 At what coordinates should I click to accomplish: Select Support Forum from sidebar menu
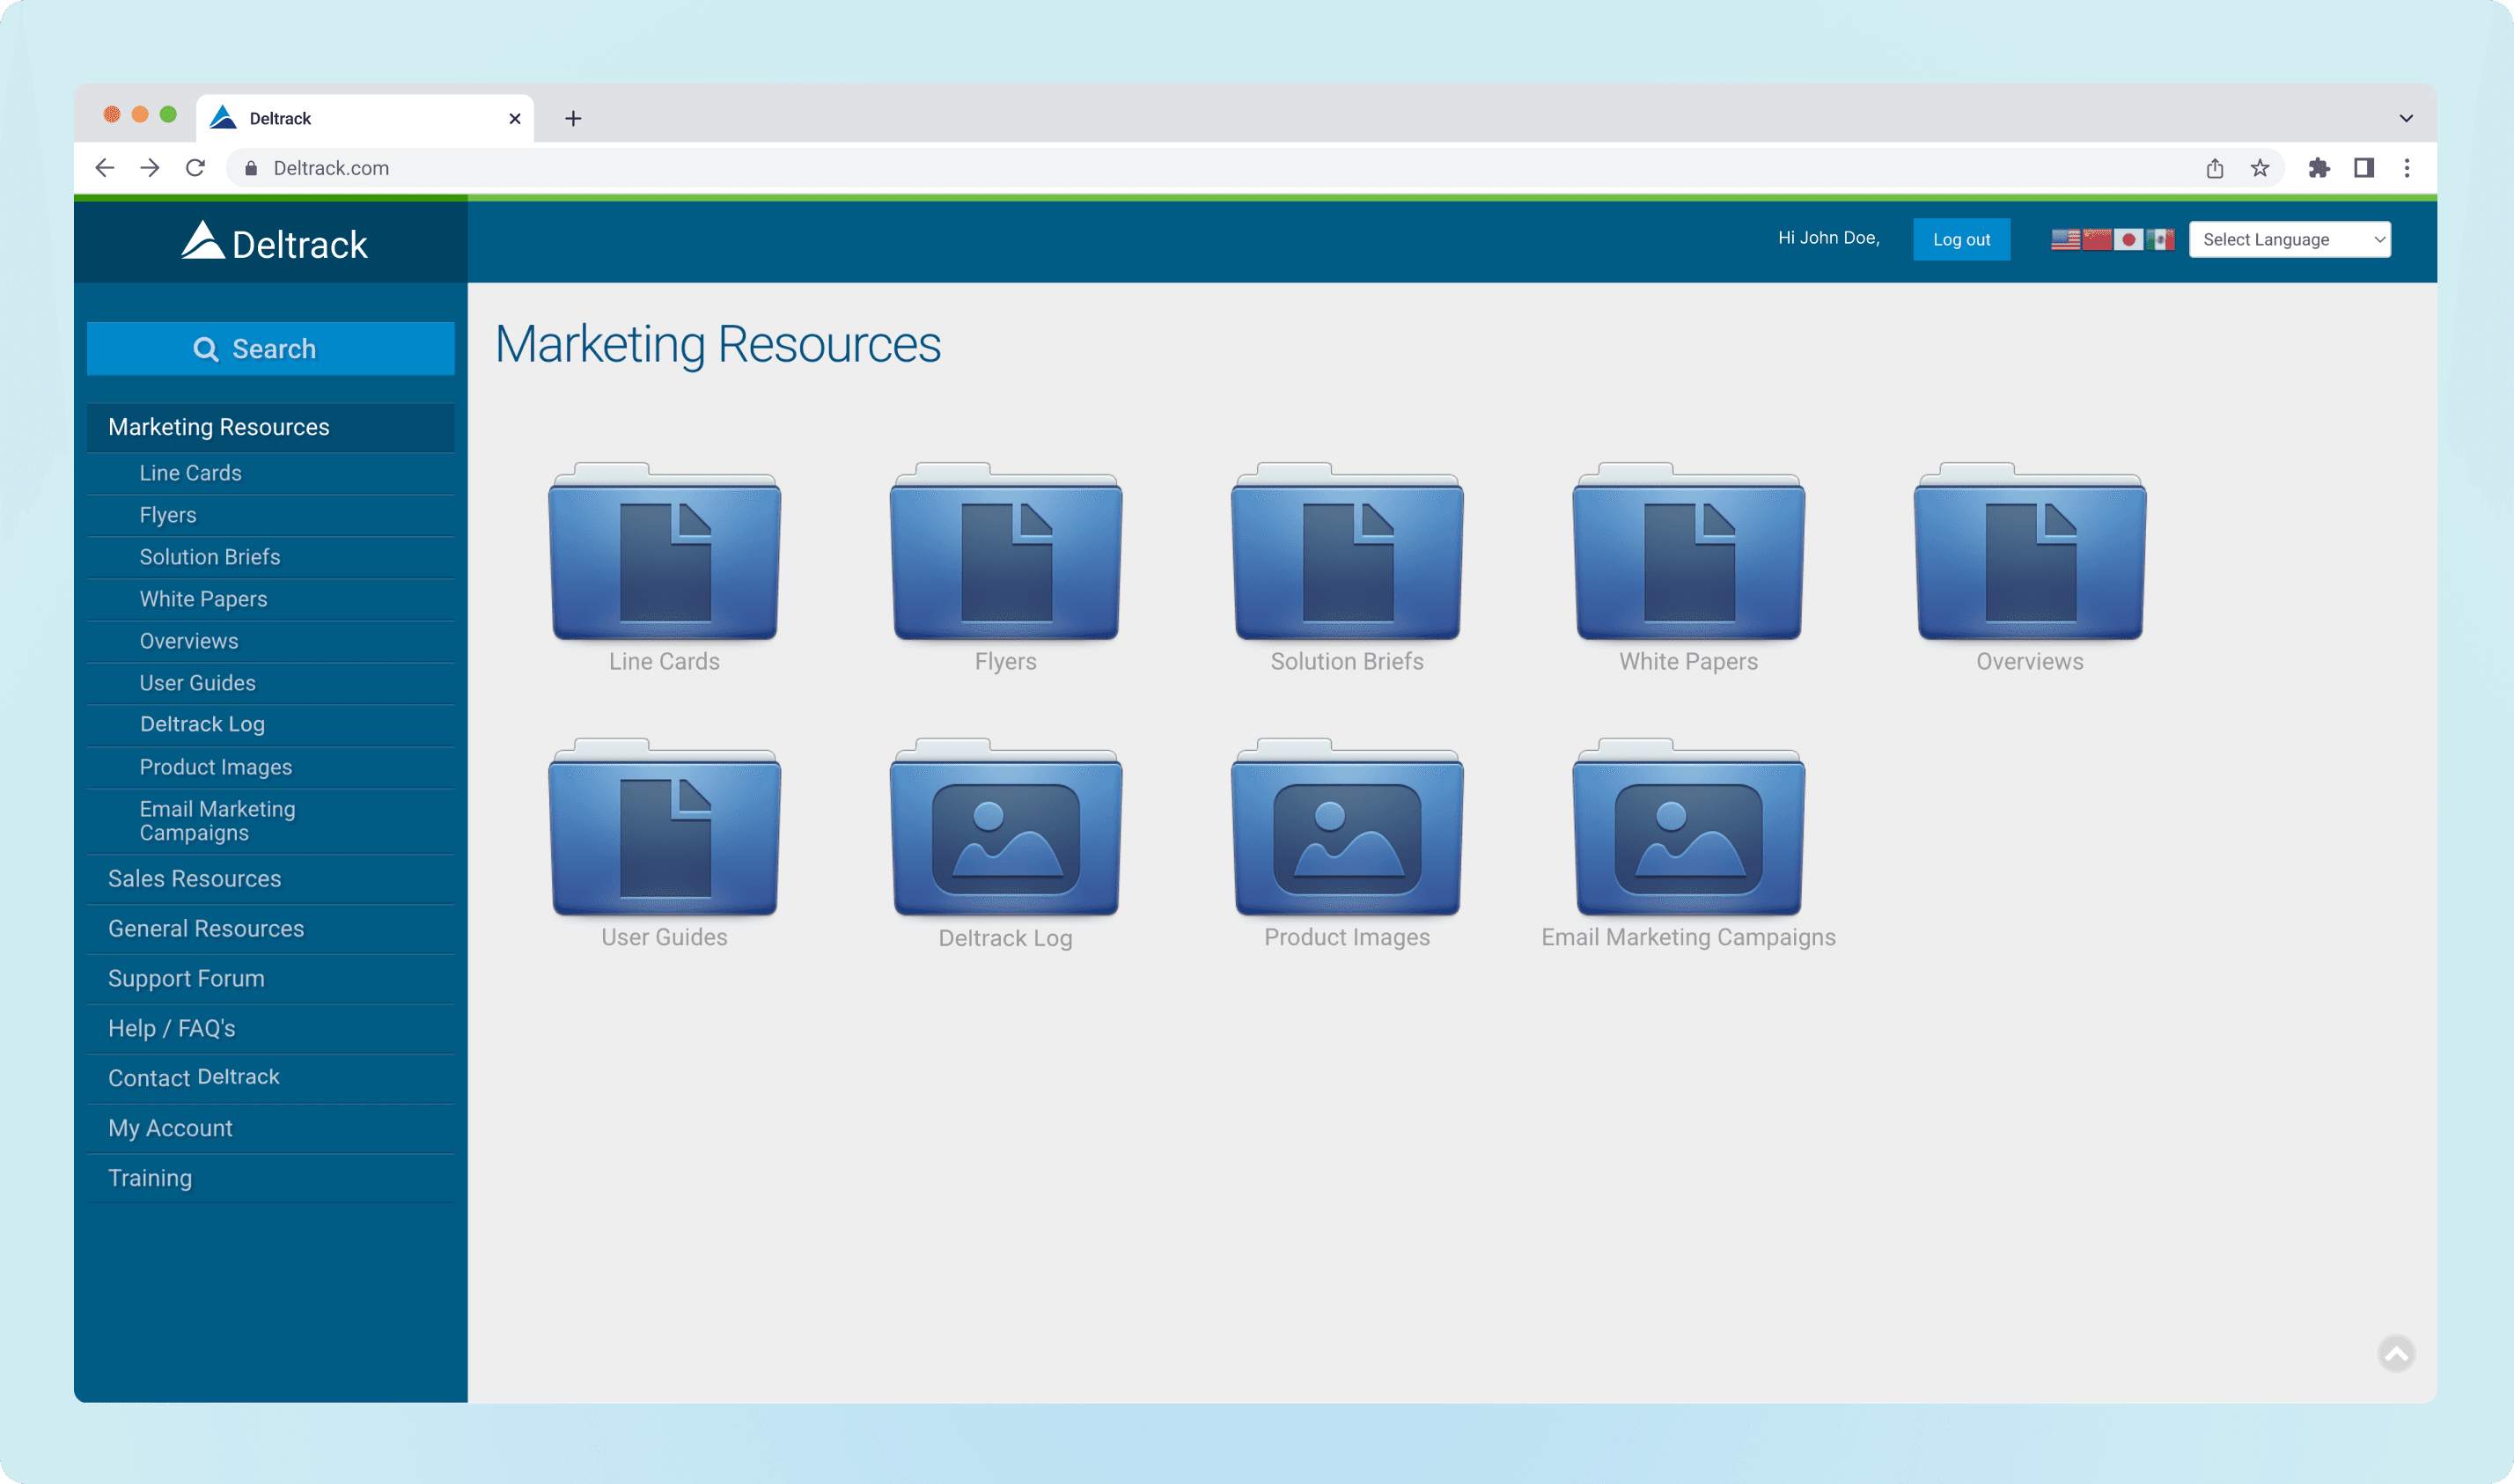pos(186,979)
